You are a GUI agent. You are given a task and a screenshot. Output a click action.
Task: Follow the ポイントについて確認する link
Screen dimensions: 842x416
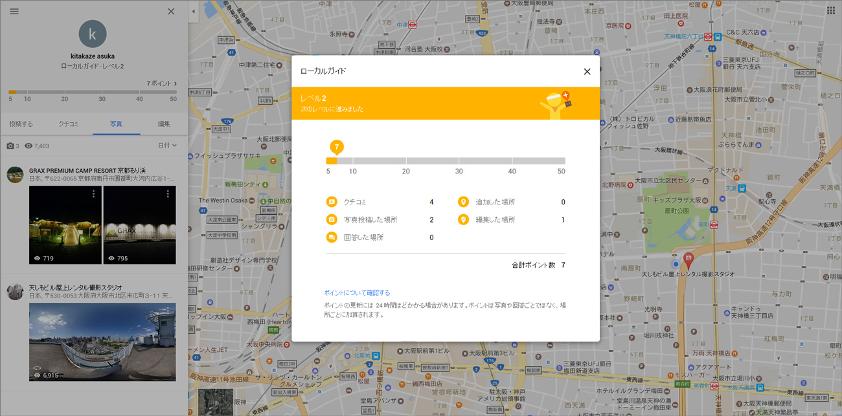357,293
